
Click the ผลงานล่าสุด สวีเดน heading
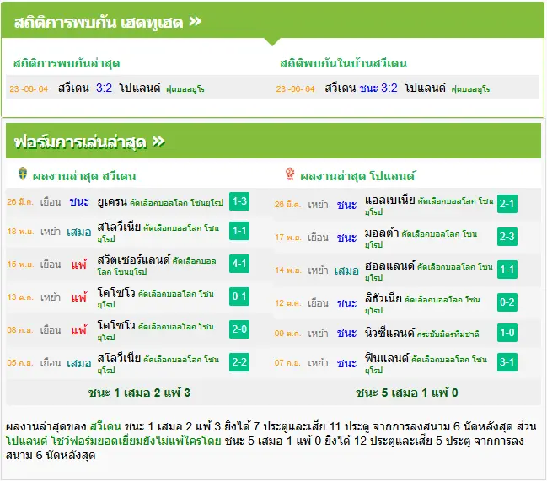point(84,176)
